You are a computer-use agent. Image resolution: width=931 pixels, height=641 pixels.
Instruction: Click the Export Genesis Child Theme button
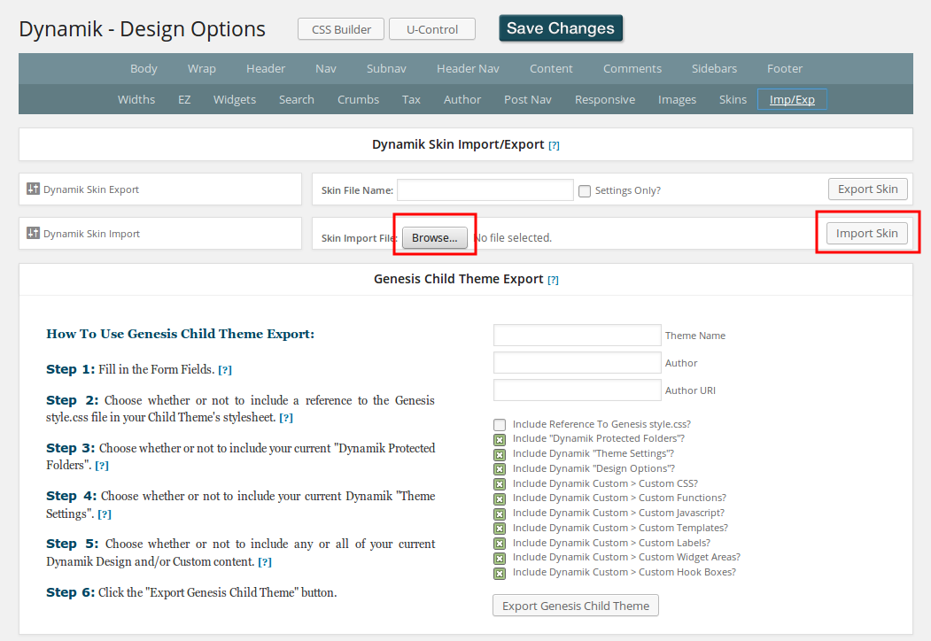[575, 606]
